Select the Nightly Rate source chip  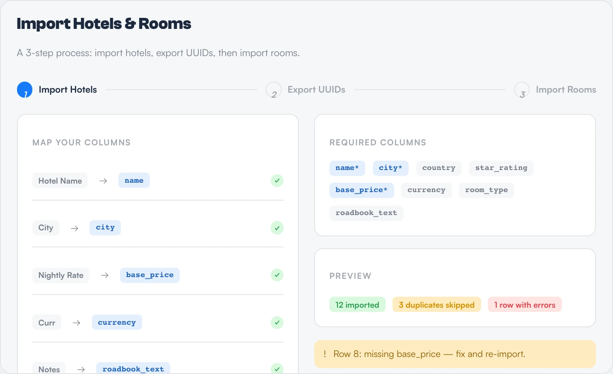(61, 275)
